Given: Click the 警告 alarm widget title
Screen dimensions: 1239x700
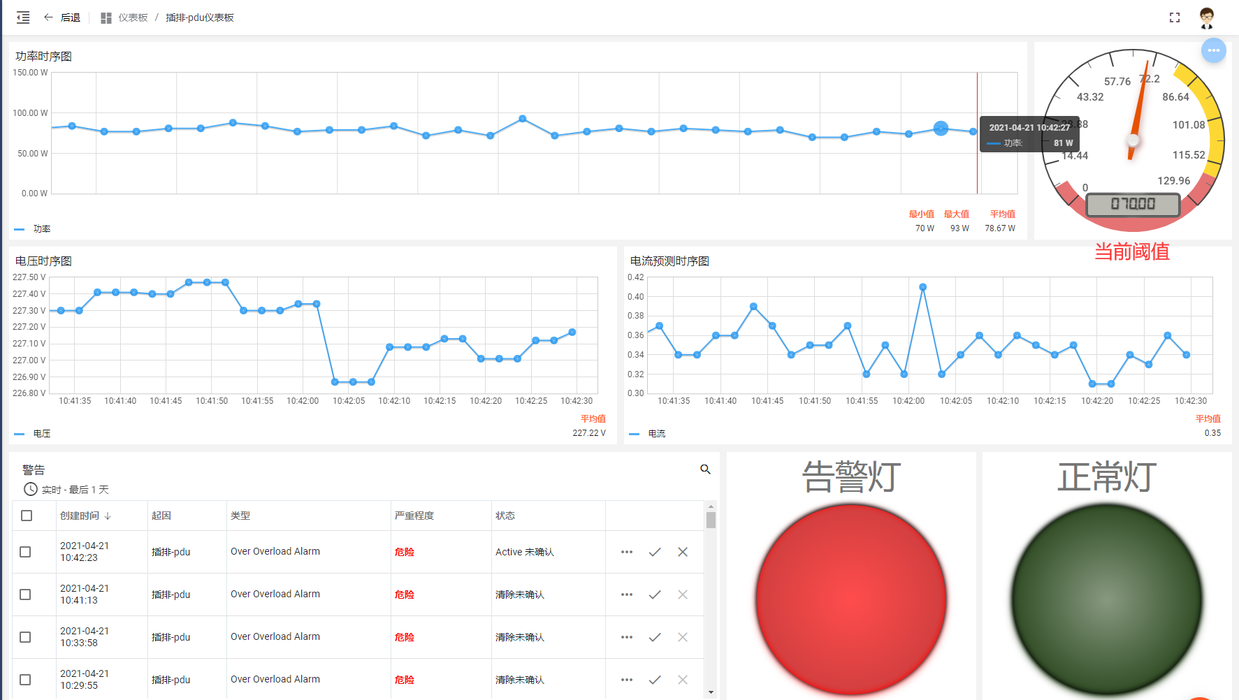Looking at the screenshot, I should click(x=34, y=470).
